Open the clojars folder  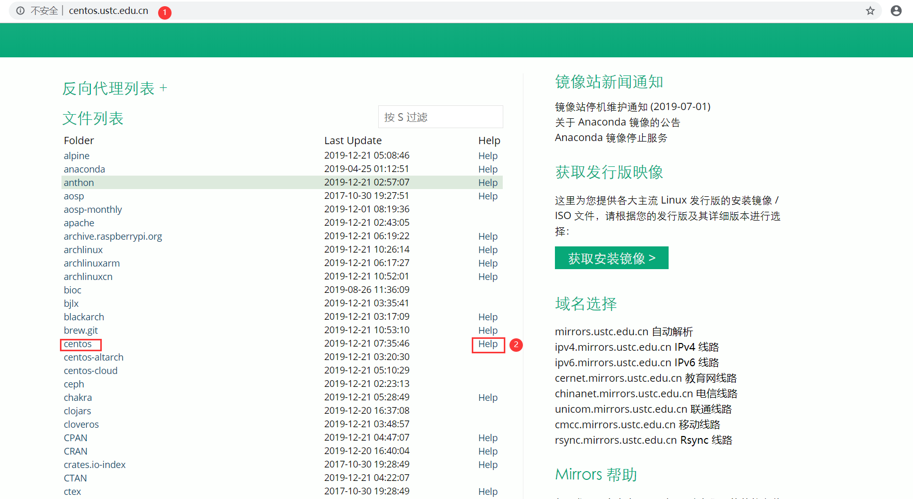point(78,411)
